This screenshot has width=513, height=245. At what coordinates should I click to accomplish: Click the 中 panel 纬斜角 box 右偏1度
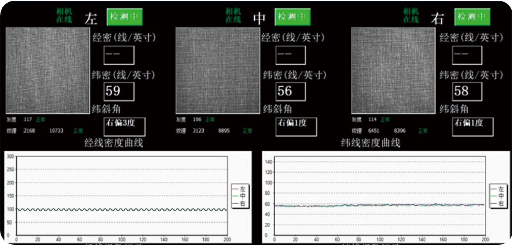[x=296, y=127]
